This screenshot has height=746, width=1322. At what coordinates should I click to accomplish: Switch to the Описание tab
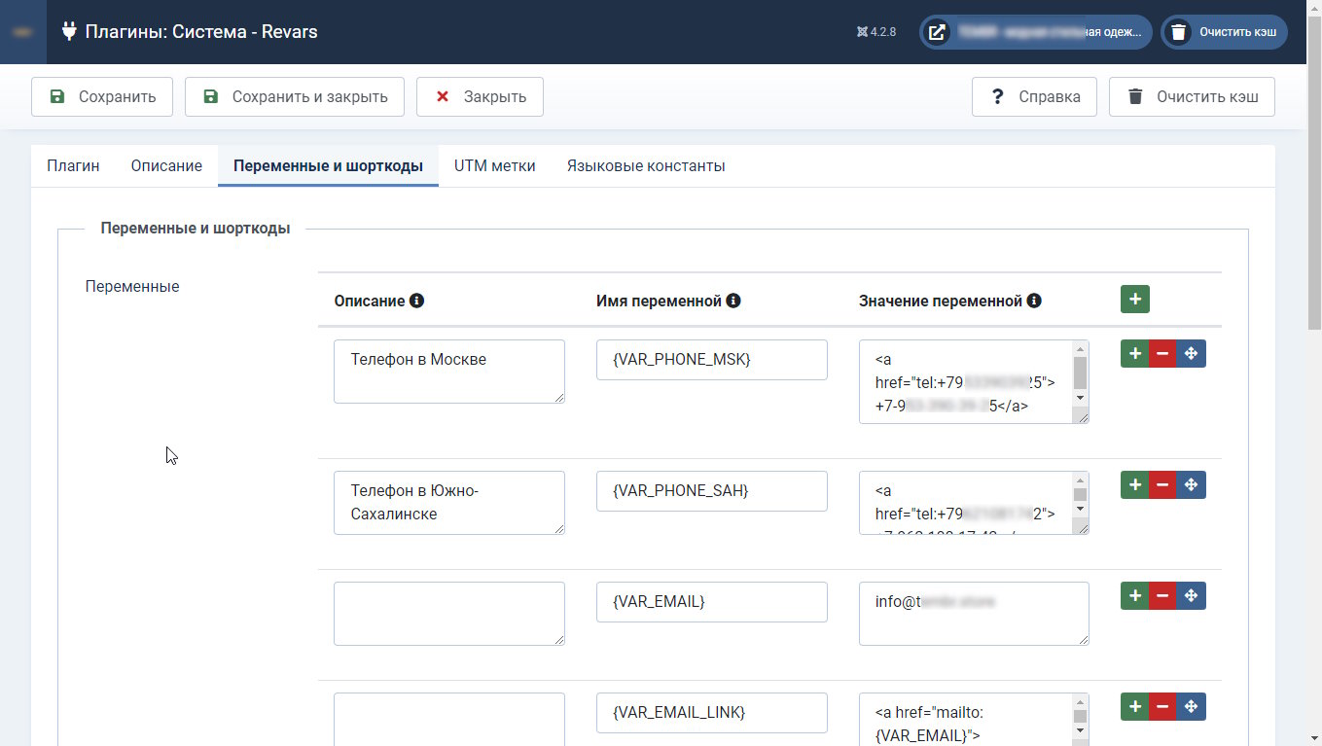tap(166, 165)
